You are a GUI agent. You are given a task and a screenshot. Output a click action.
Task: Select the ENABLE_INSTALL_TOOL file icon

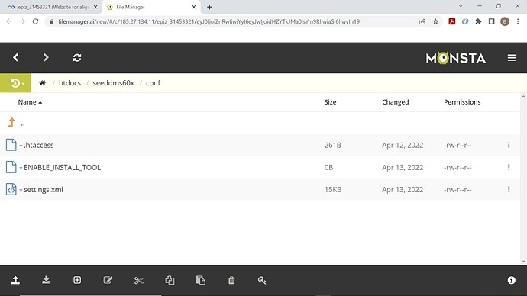click(x=11, y=167)
